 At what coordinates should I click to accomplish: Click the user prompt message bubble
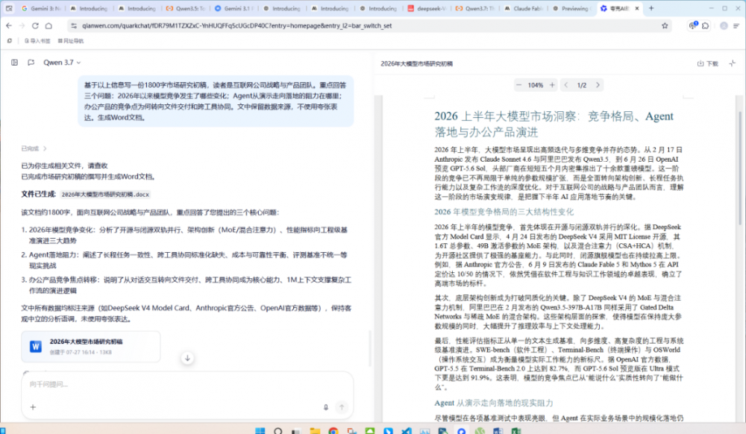pyautogui.click(x=216, y=101)
